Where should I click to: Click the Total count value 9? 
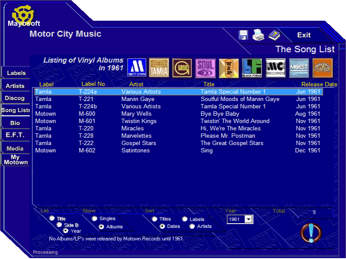314,212
